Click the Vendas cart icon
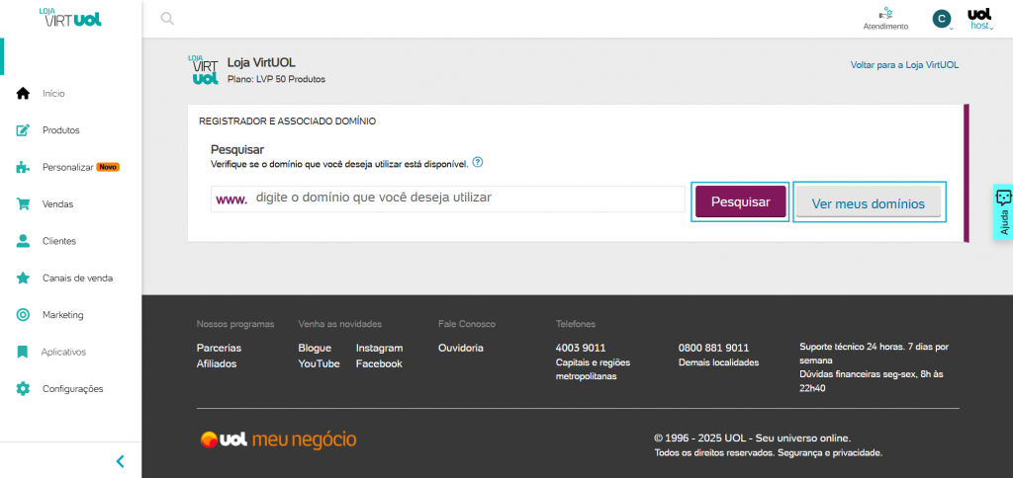This screenshot has height=478, width=1013. [23, 203]
